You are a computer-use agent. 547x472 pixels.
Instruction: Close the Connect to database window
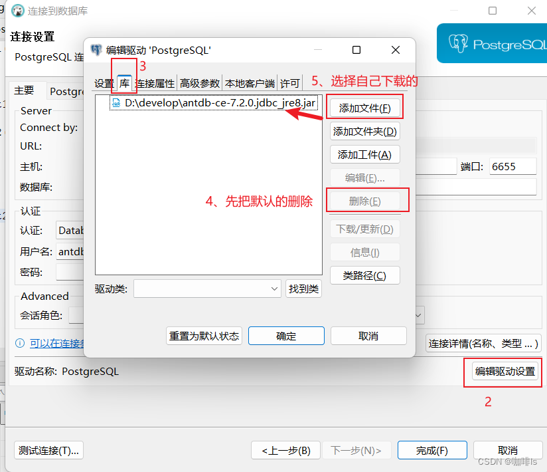pyautogui.click(x=532, y=11)
